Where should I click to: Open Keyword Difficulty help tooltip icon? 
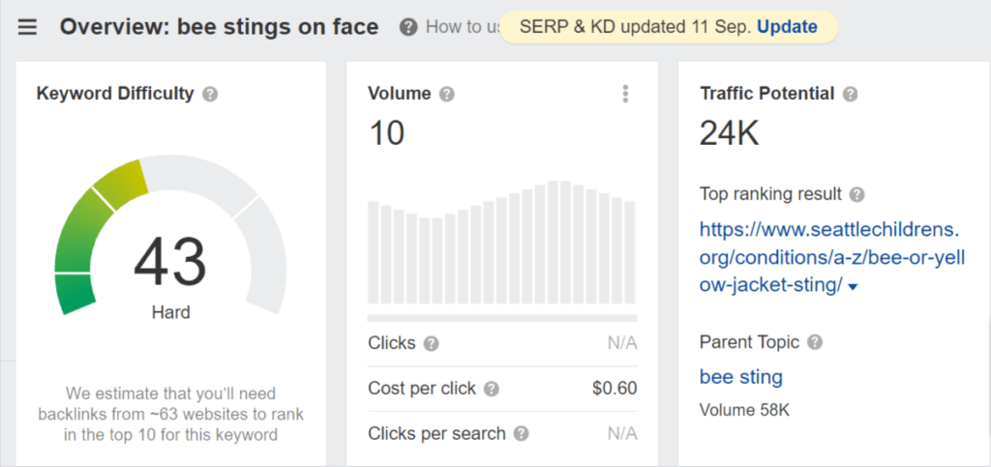[210, 95]
